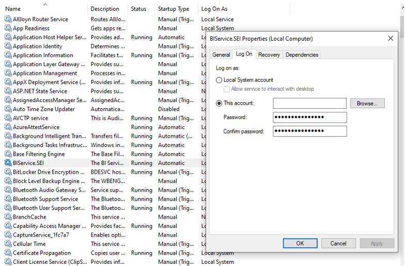Choose the This account radio option
Viewport: 405px width, 266px height.
point(219,103)
